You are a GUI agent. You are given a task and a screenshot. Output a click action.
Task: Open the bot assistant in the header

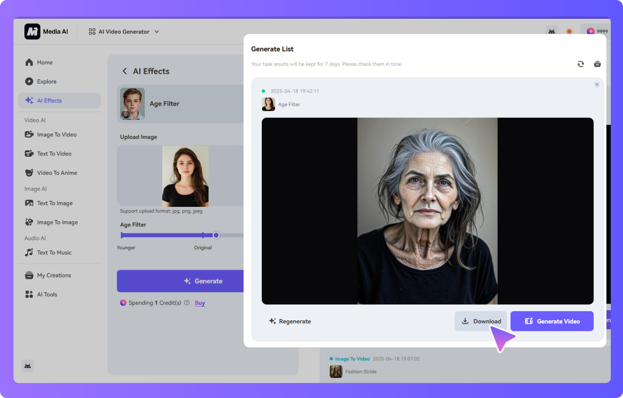pos(552,31)
